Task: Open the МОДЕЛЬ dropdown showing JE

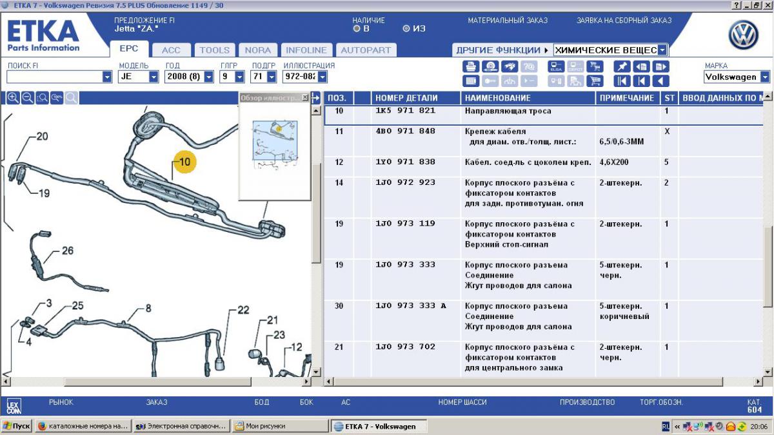Action: pyautogui.click(x=154, y=77)
